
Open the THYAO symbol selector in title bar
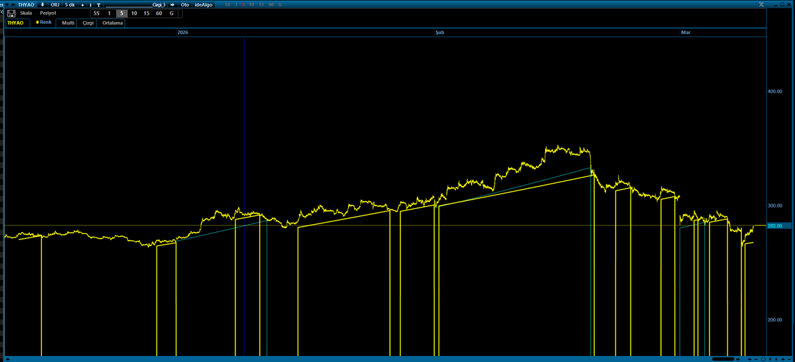pos(26,5)
